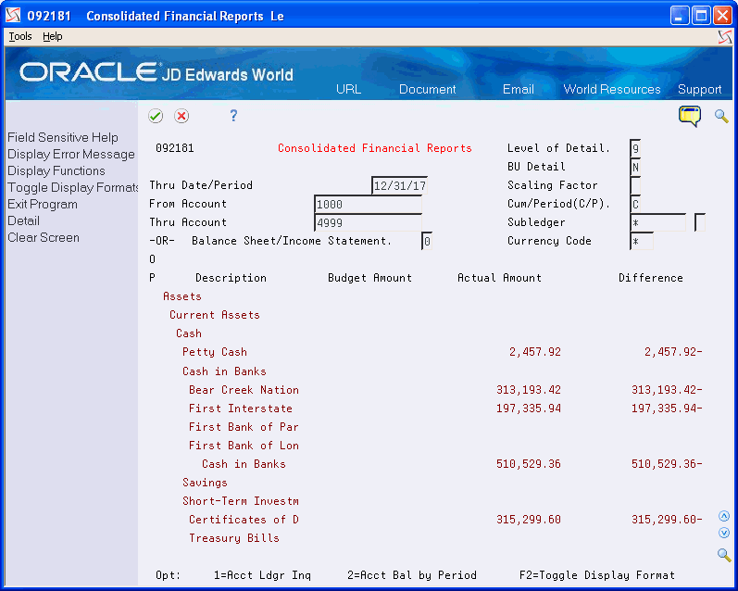This screenshot has width=738, height=591.
Task: Click the Assets heading row
Action: tap(426, 296)
